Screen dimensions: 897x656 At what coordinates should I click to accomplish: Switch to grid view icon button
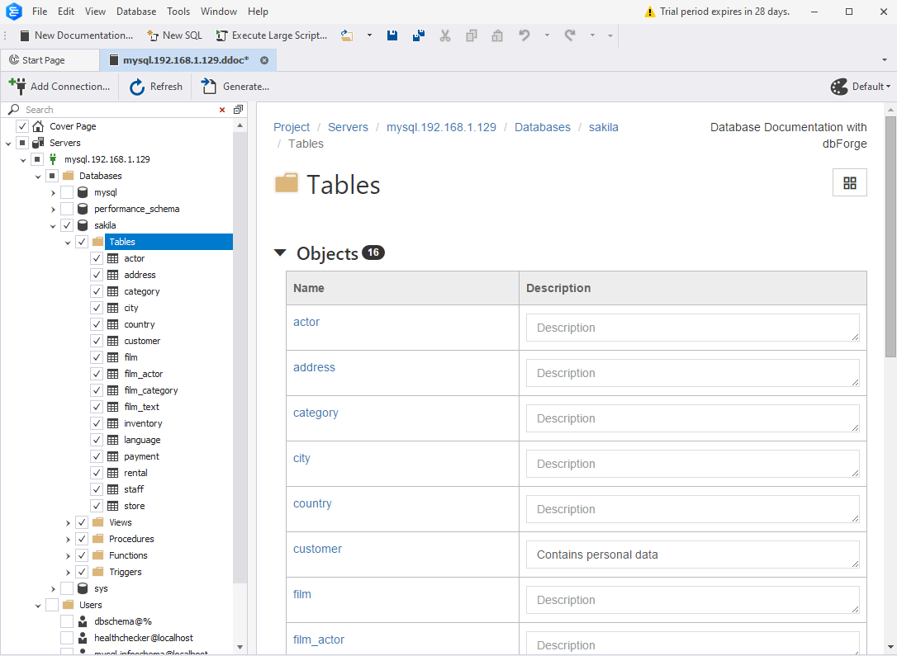pos(850,183)
